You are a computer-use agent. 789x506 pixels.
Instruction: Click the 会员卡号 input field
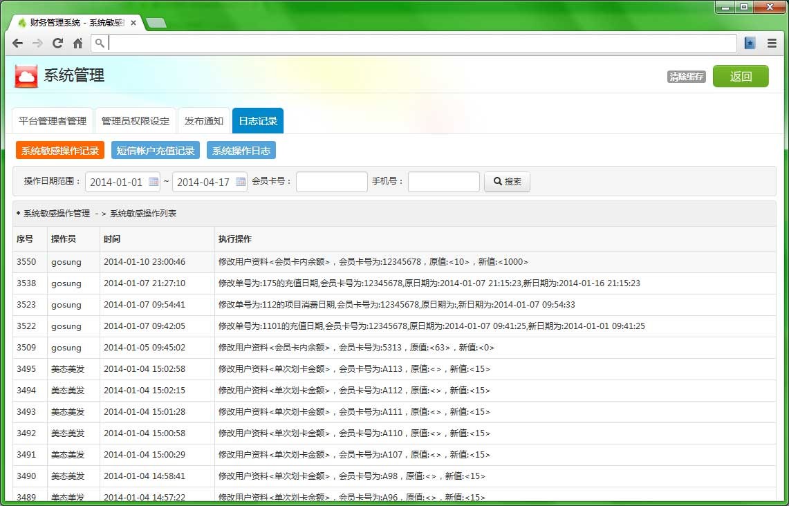[x=332, y=182]
